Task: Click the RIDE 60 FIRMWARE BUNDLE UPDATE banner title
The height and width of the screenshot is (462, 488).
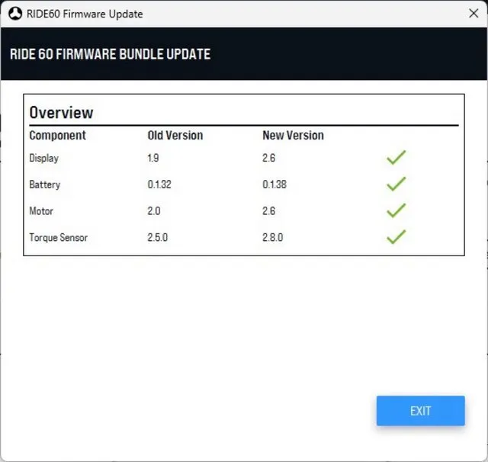Action: 110,54
